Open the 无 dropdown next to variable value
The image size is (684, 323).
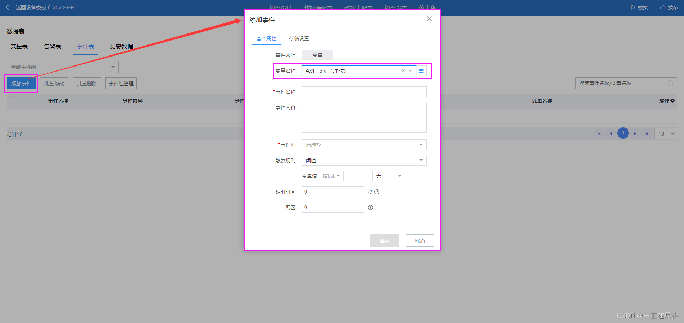[389, 176]
